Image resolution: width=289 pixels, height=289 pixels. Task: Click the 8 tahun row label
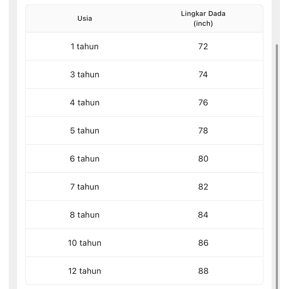click(85, 215)
